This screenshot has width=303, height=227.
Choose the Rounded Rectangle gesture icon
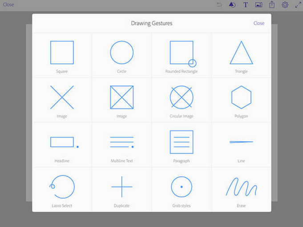click(x=183, y=54)
